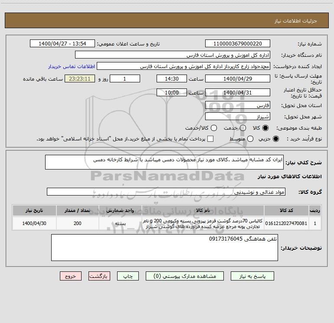Click the delivery province field فارس
Screen dimensions: 334x323
pos(238,105)
